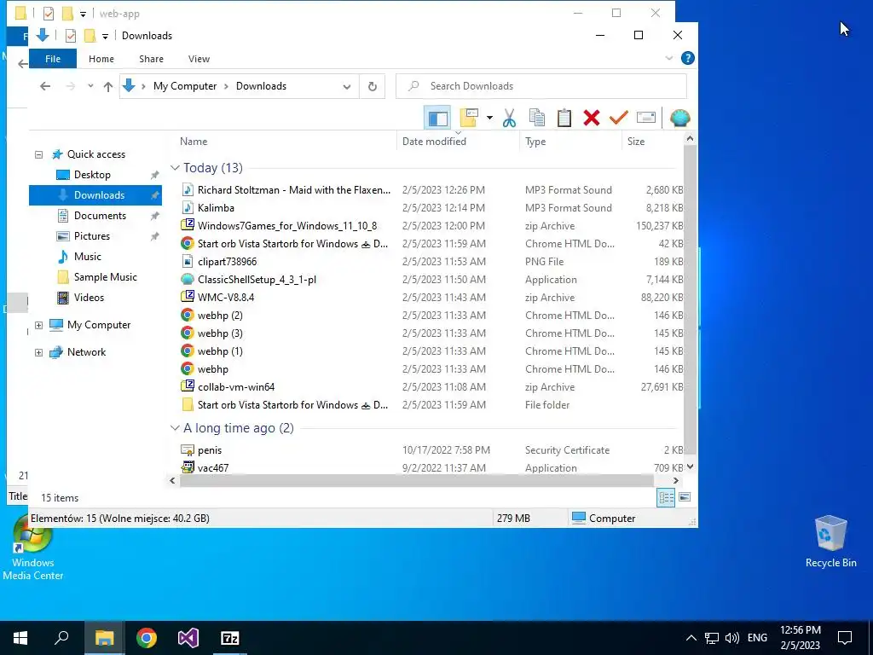Click the Paste clipboard icon
Image resolution: width=873 pixels, height=655 pixels.
click(x=564, y=118)
